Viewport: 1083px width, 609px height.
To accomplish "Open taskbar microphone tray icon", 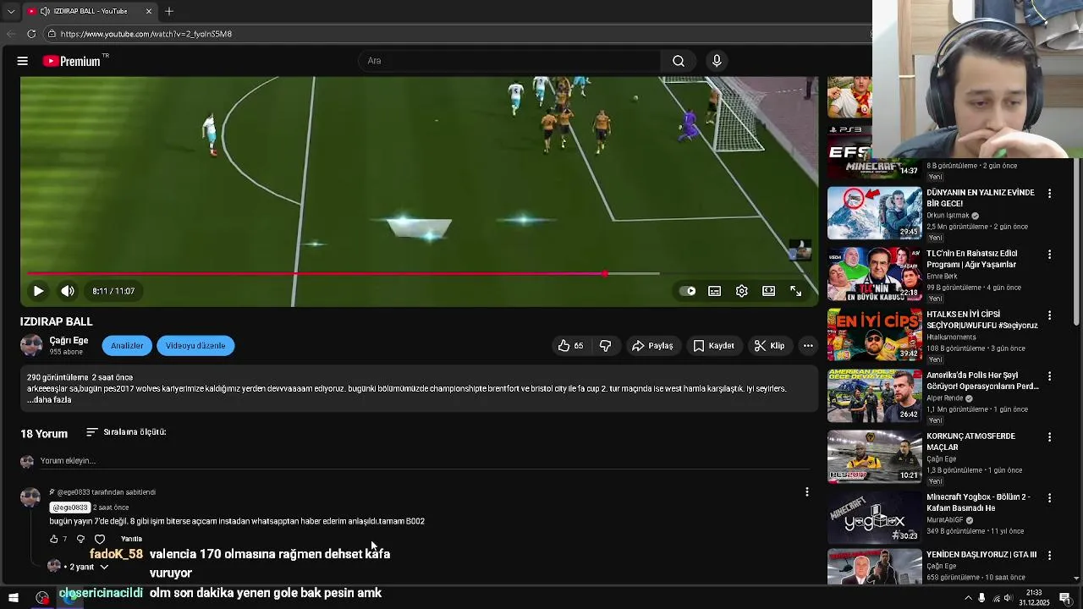I will pos(981,598).
